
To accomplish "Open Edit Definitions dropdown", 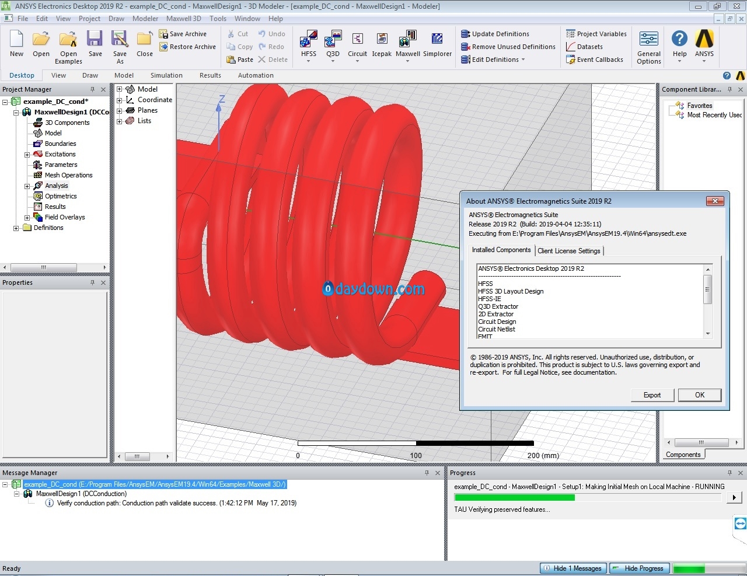I will (x=493, y=60).
